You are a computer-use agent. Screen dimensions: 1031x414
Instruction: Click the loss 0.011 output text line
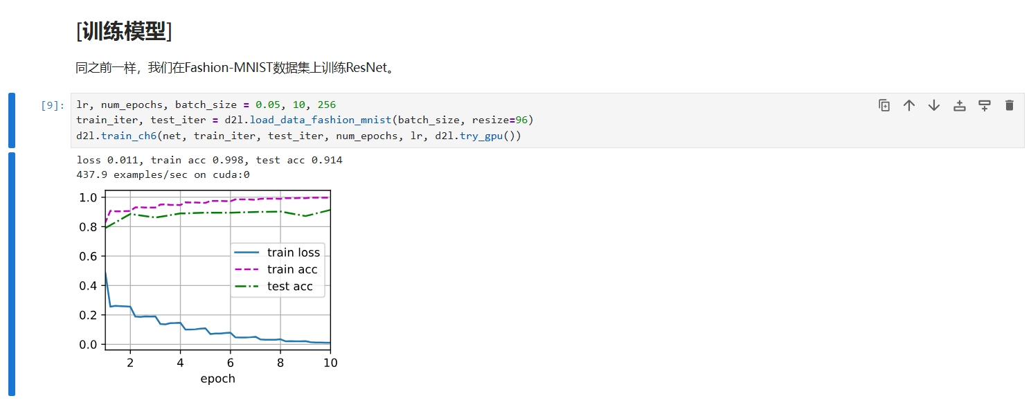click(x=209, y=160)
